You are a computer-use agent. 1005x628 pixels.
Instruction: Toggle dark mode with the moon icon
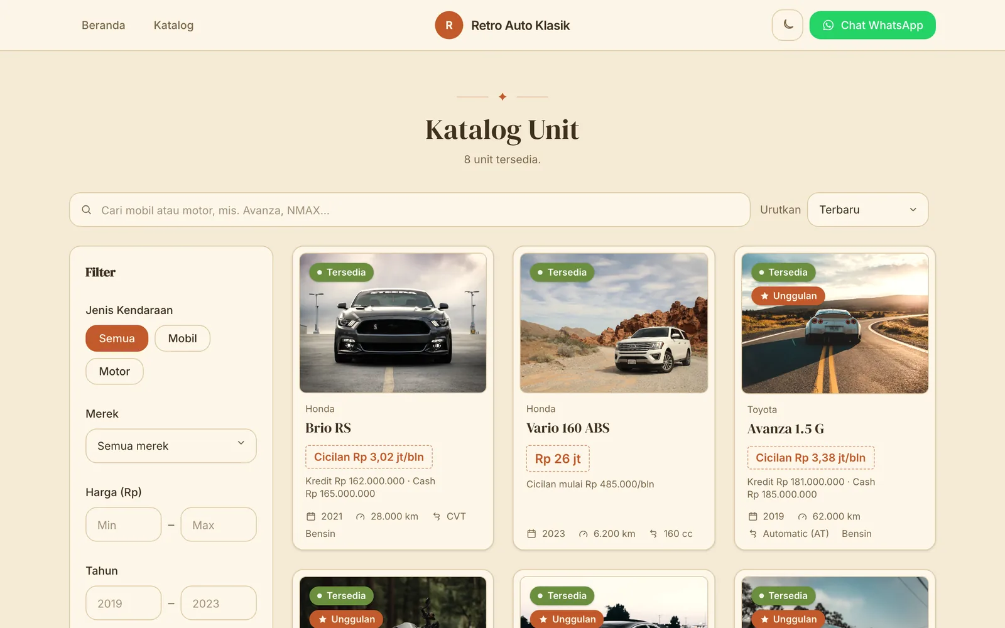tap(787, 25)
